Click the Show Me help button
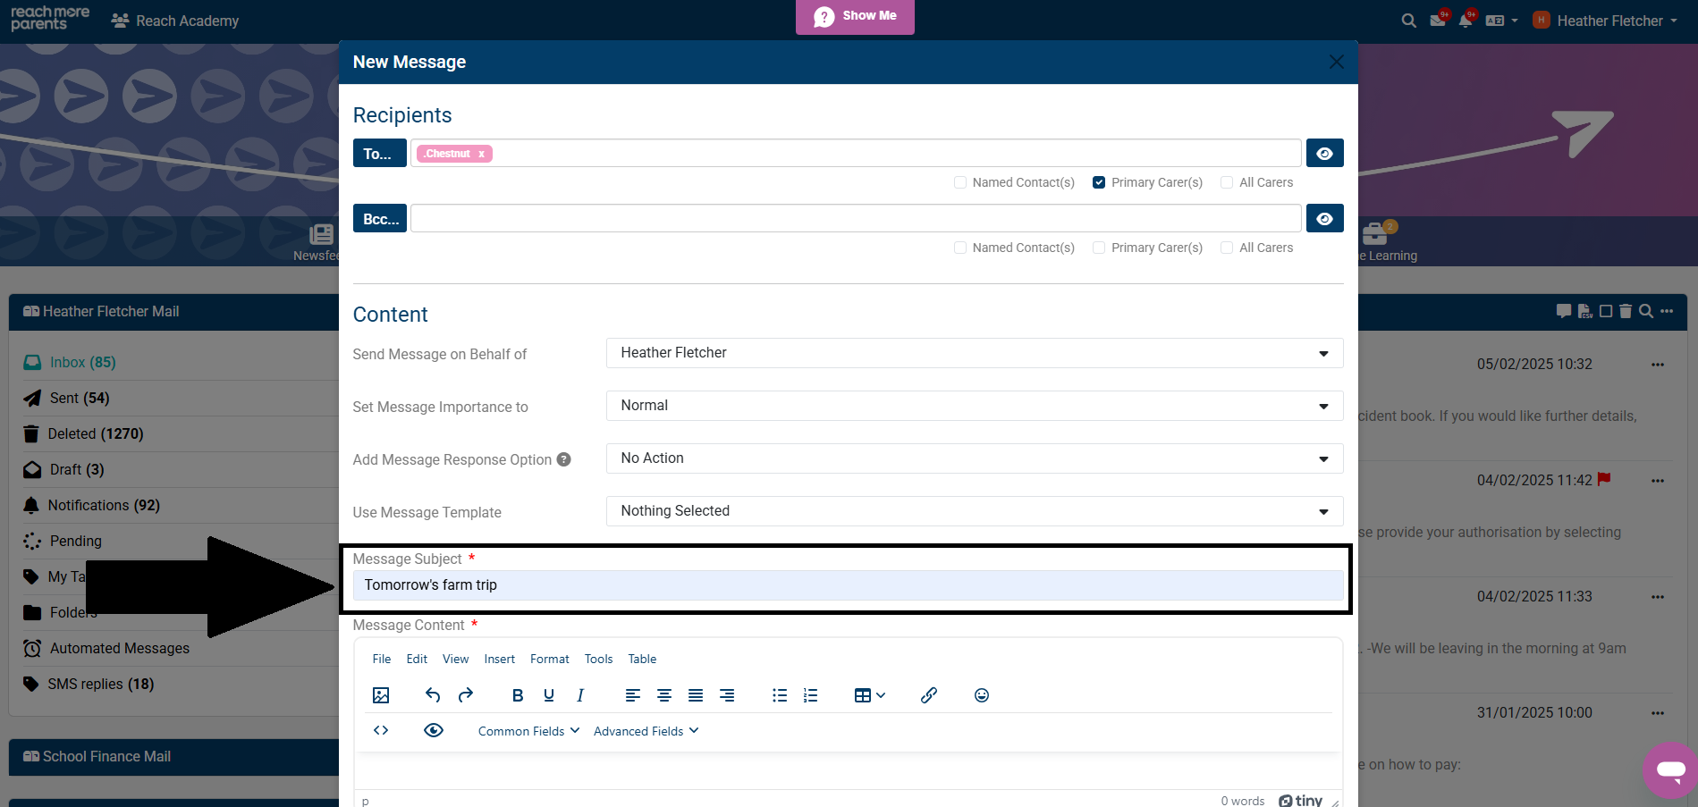This screenshot has height=807, width=1698. (x=855, y=16)
